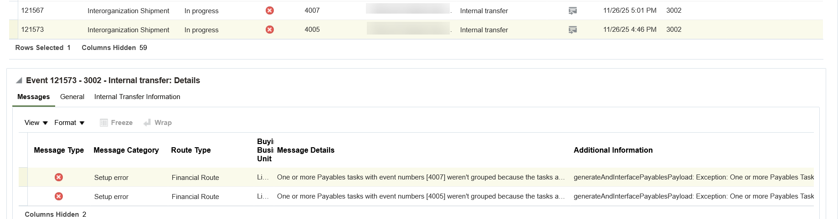Click the truncated business unit cell in 4005 message row

(263, 196)
